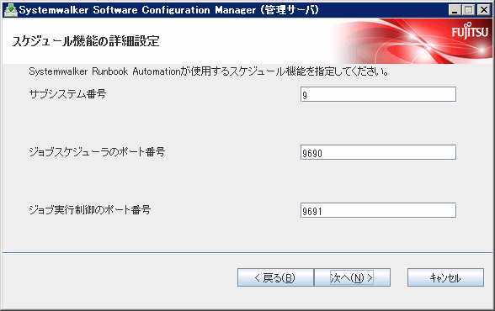Click the installer icon in title bar

(x=10, y=10)
